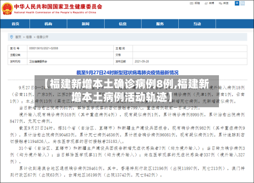This screenshot has width=254, height=183.
Task: Click paragraph starting 境外输入现有确诊病例518例
Action: point(127,118)
